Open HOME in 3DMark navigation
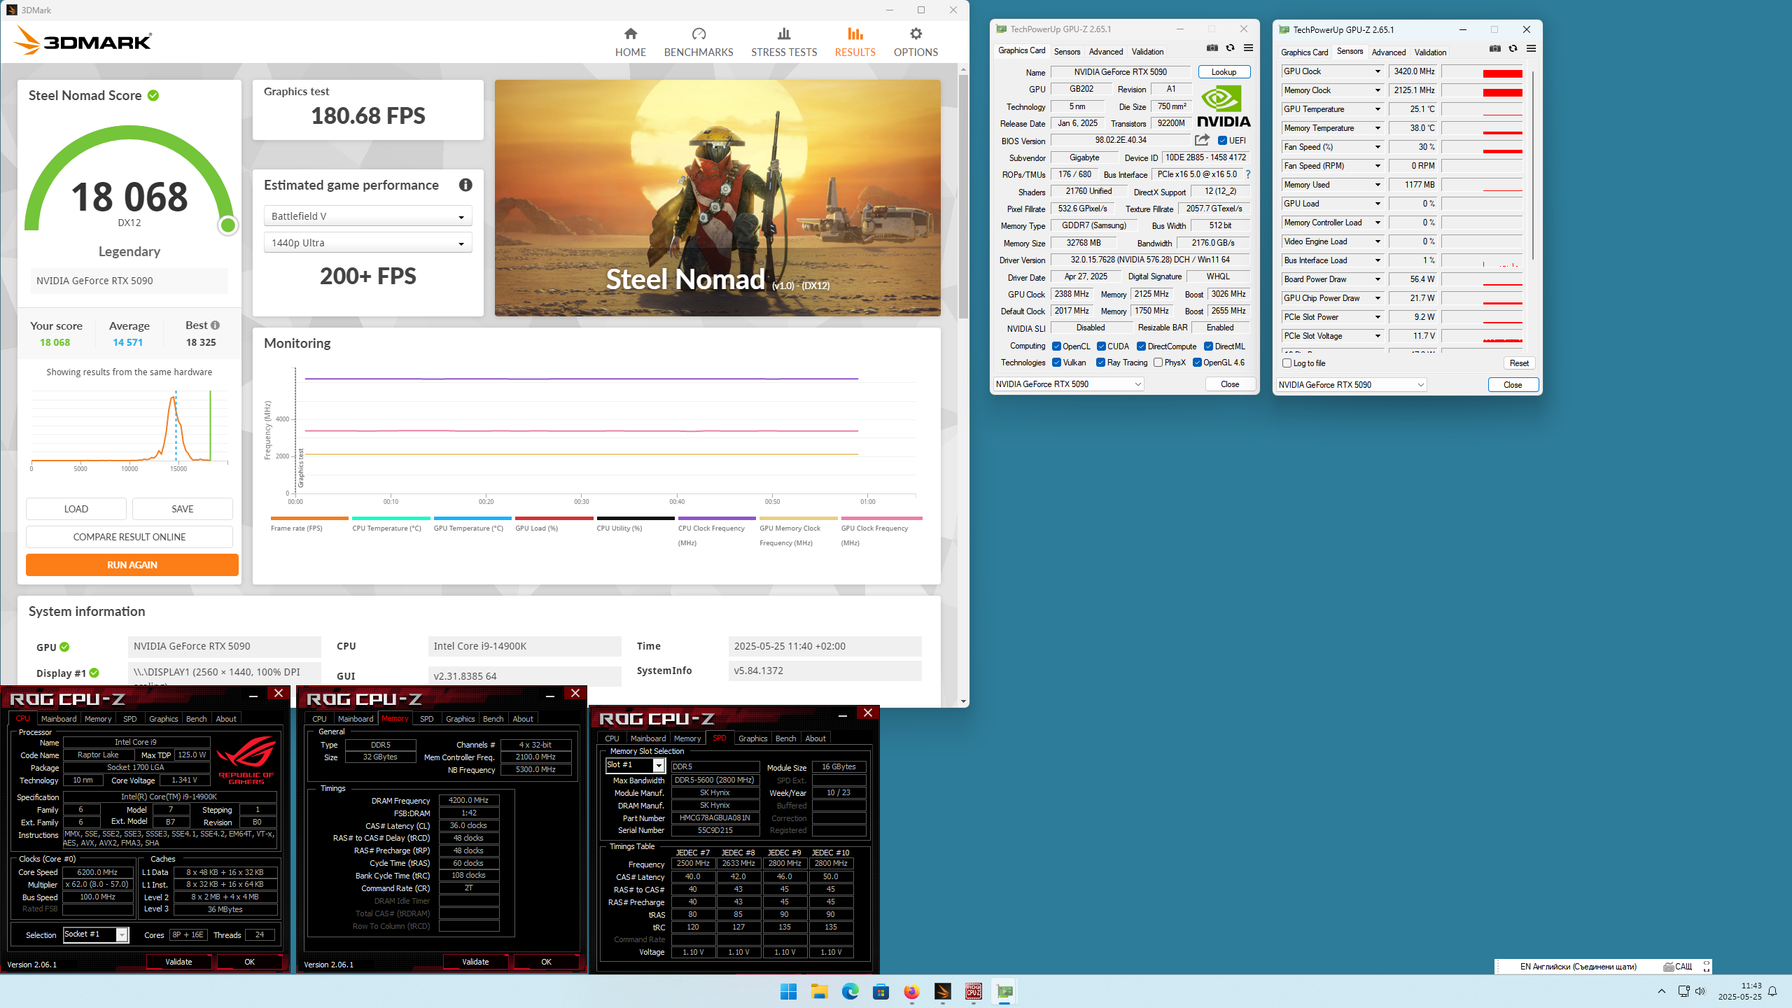Image resolution: width=1792 pixels, height=1008 pixels. pos(630,42)
